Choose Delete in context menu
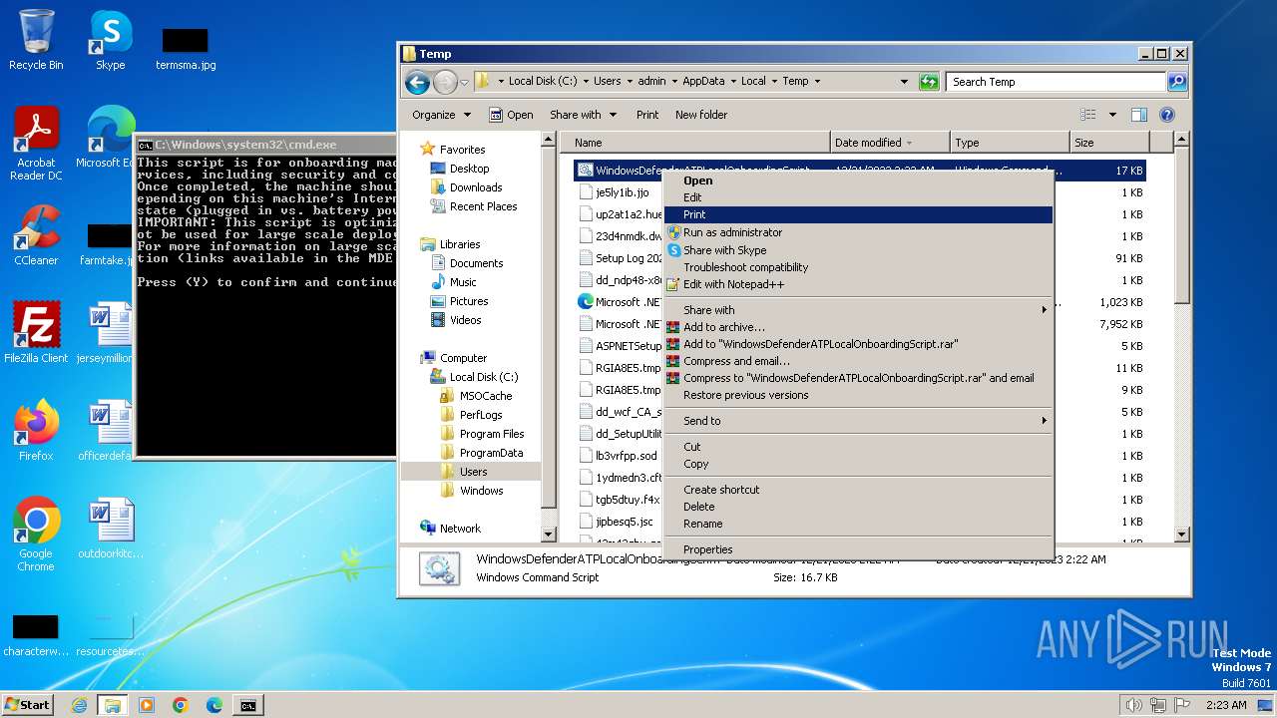This screenshot has height=718, width=1277. point(858,507)
